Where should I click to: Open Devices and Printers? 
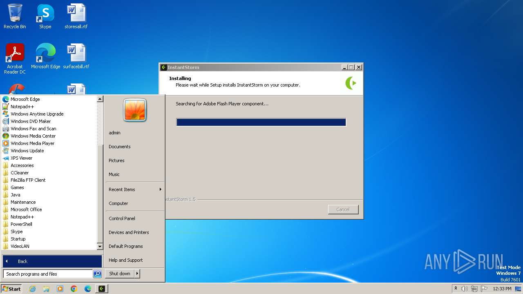[x=135, y=232]
